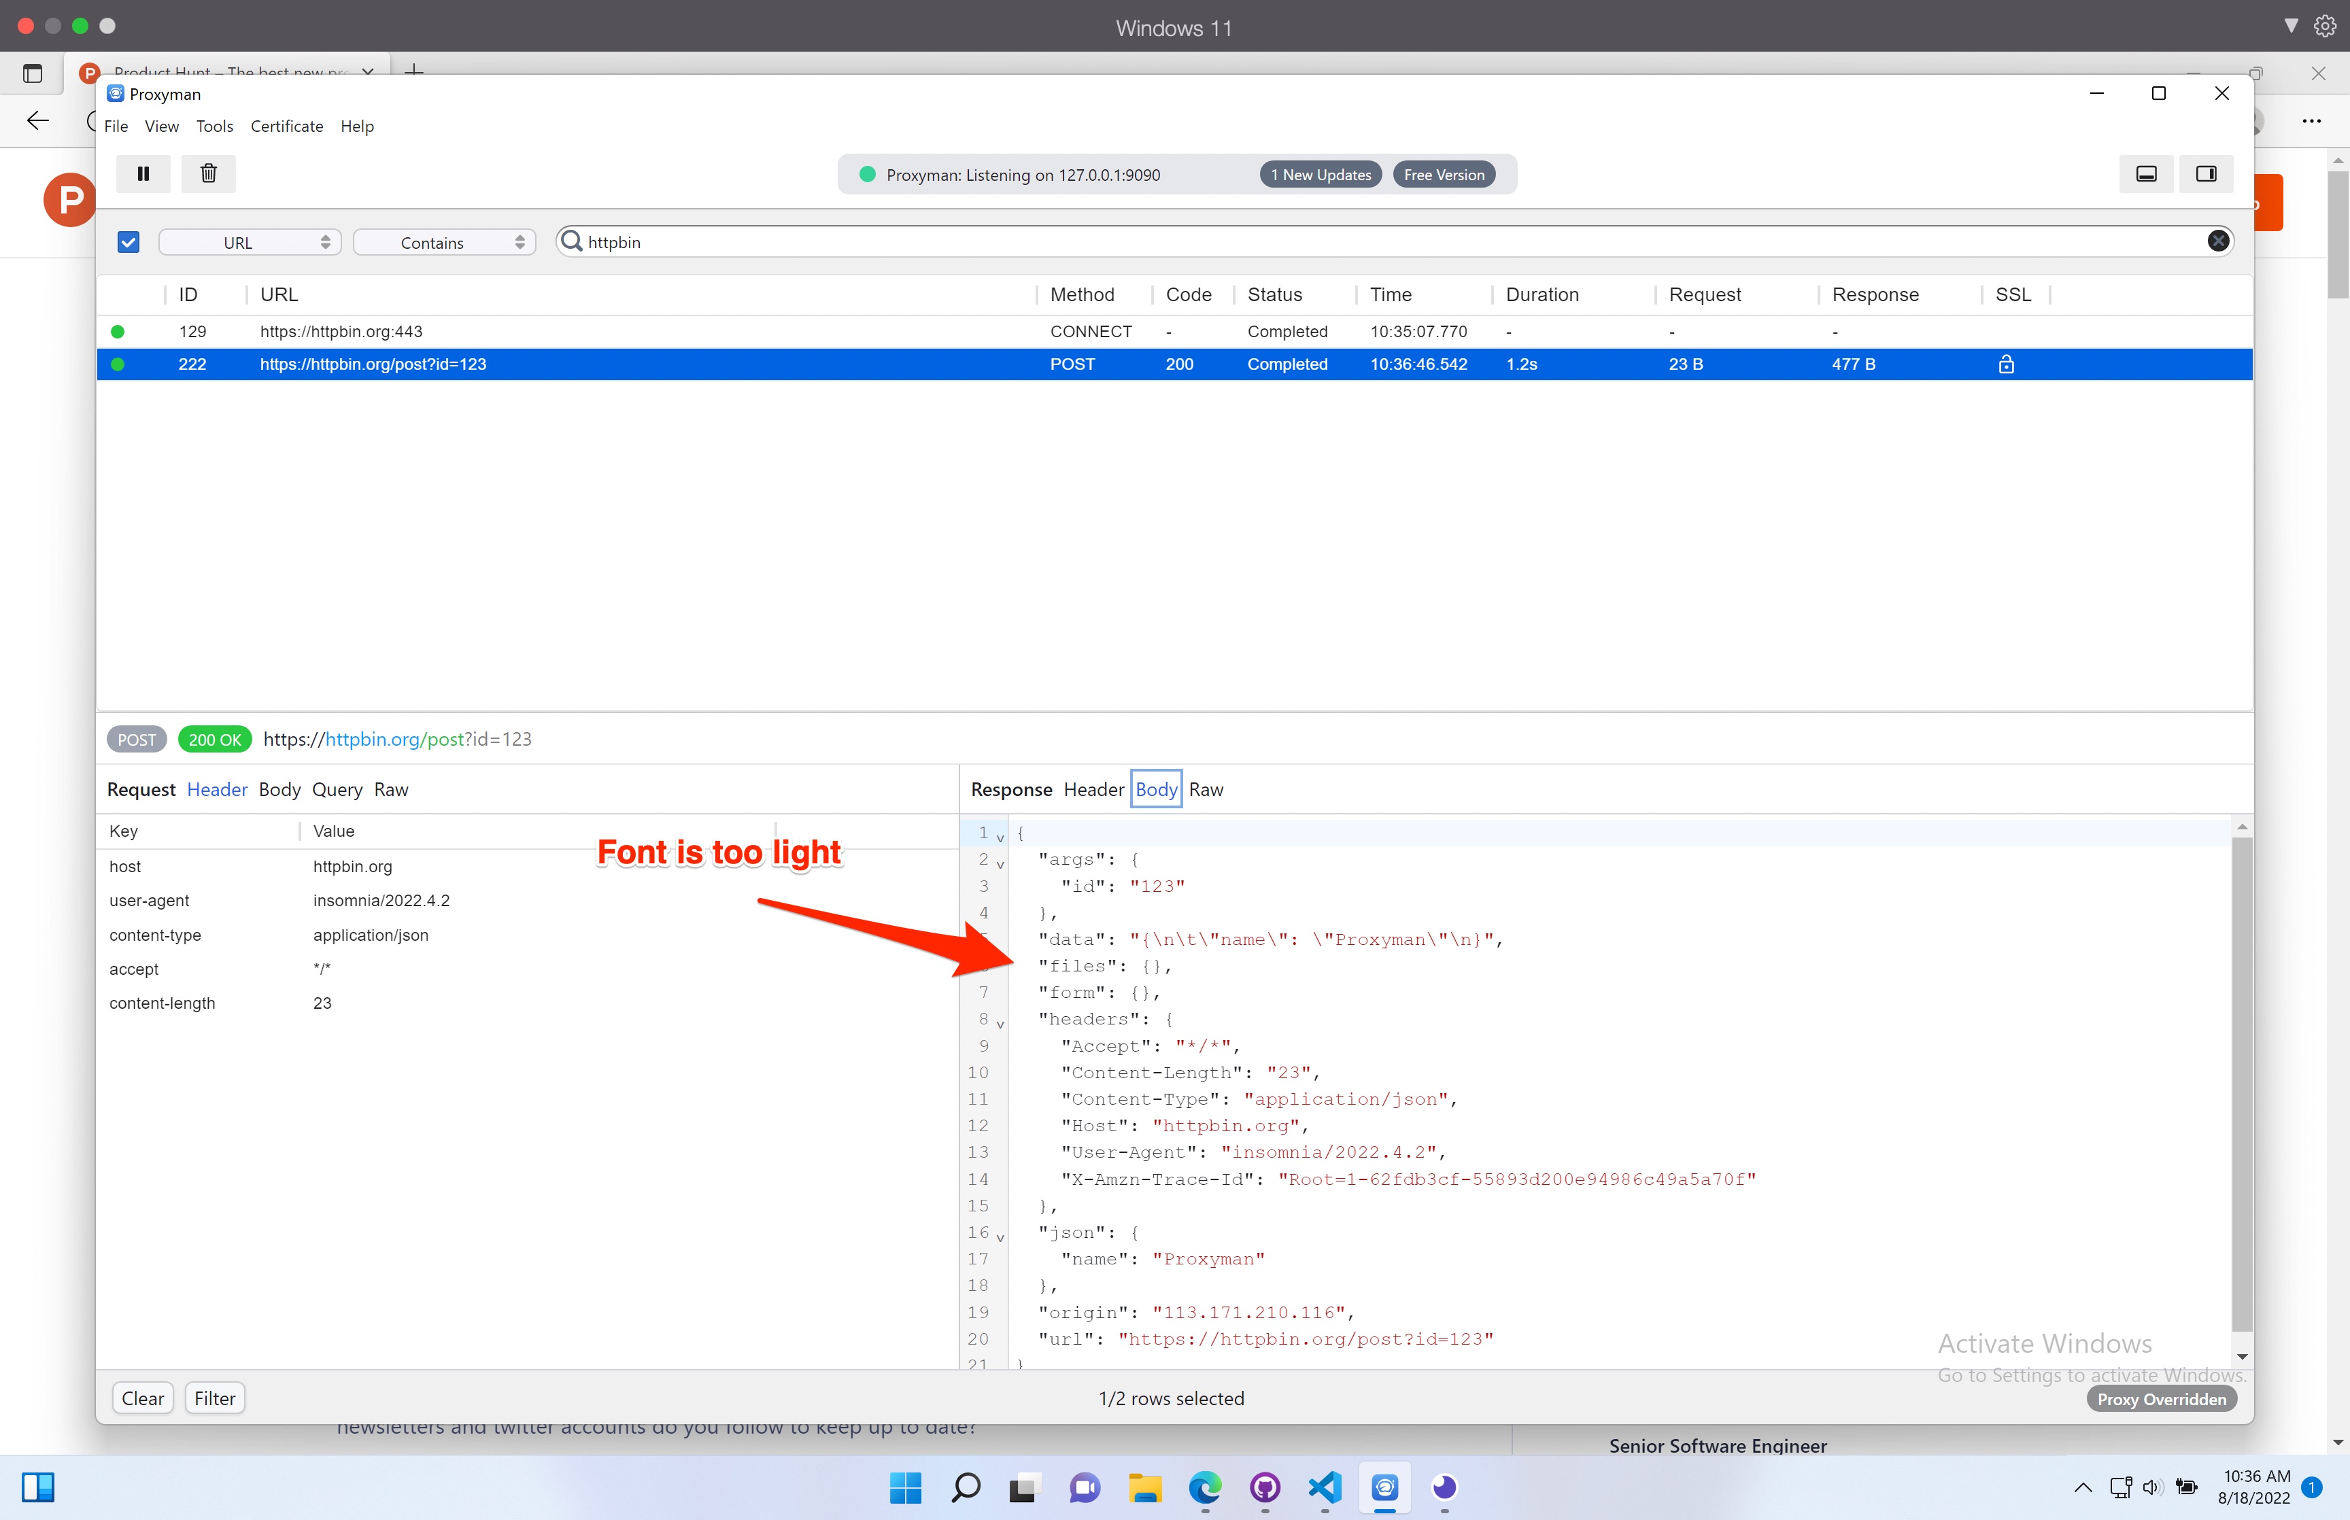Open the URL filter type dropdown

250,242
